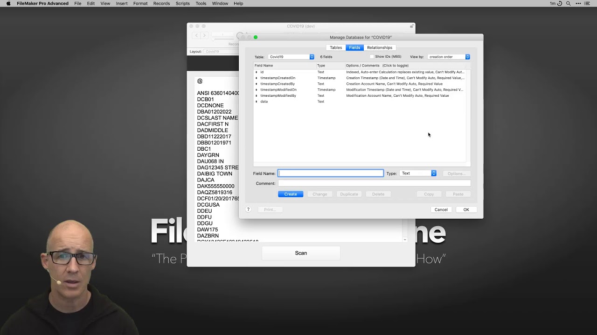This screenshot has height=335, width=597.
Task: Click the reorder handle beside timestampCreatedBy
Action: coord(257,84)
